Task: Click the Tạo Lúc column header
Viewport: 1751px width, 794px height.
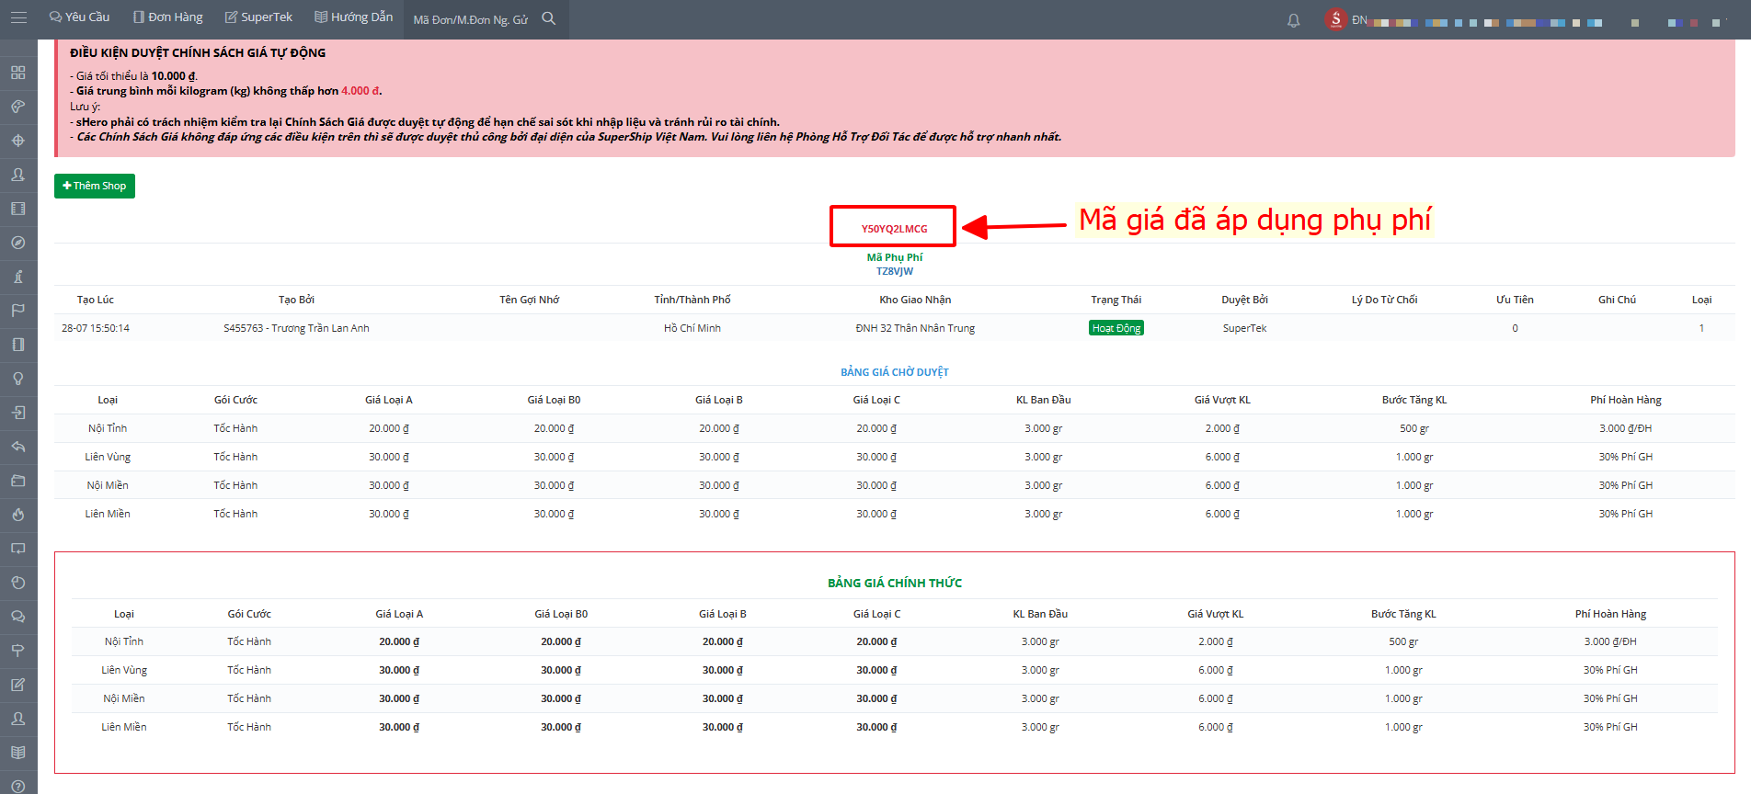Action: [96, 300]
